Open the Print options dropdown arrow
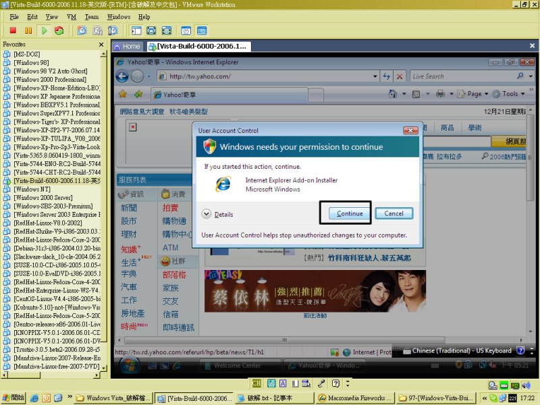This screenshot has width=540, height=405. pos(451,94)
